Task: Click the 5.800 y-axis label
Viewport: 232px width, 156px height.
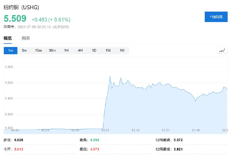Action: point(9,67)
